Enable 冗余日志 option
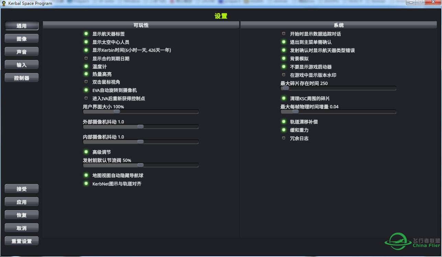442x257 pixels. coord(284,138)
